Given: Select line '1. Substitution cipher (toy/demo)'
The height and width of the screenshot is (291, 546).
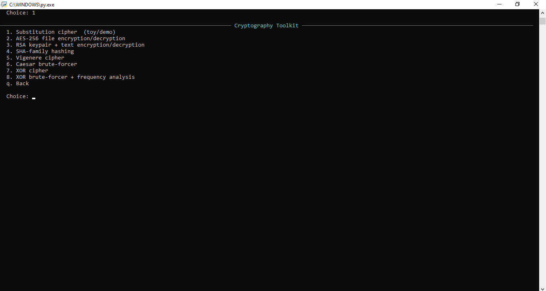Looking at the screenshot, I should click(61, 32).
